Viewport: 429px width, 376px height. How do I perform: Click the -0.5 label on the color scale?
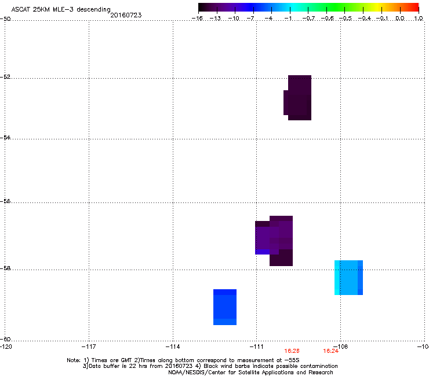point(346,19)
